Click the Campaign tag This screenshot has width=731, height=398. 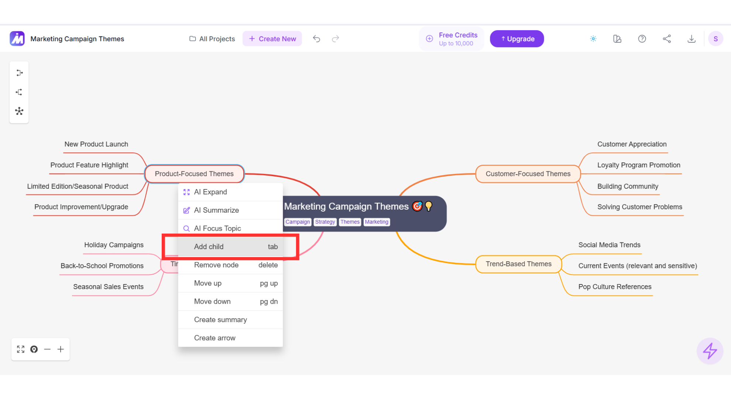click(x=298, y=222)
